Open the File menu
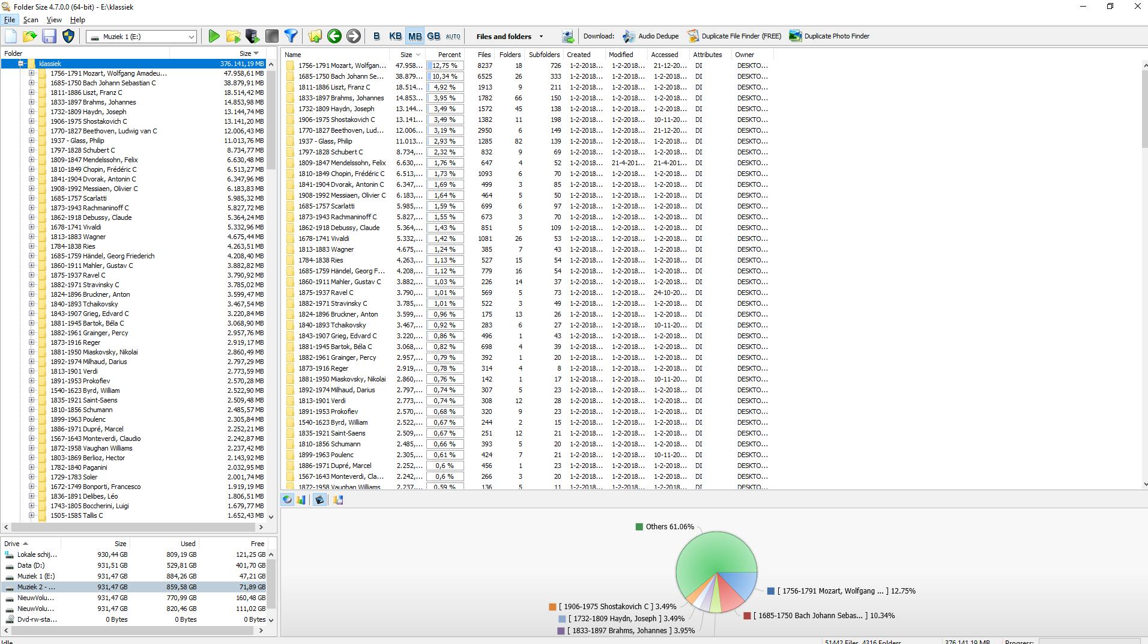Viewport: 1148px width, 644px height. 10,20
